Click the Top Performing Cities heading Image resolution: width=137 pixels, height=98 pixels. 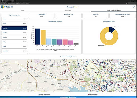[x=14, y=15]
